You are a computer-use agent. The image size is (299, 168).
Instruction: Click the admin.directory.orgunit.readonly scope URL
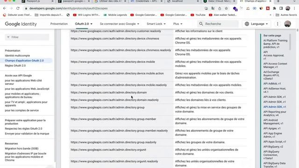pos(114,161)
